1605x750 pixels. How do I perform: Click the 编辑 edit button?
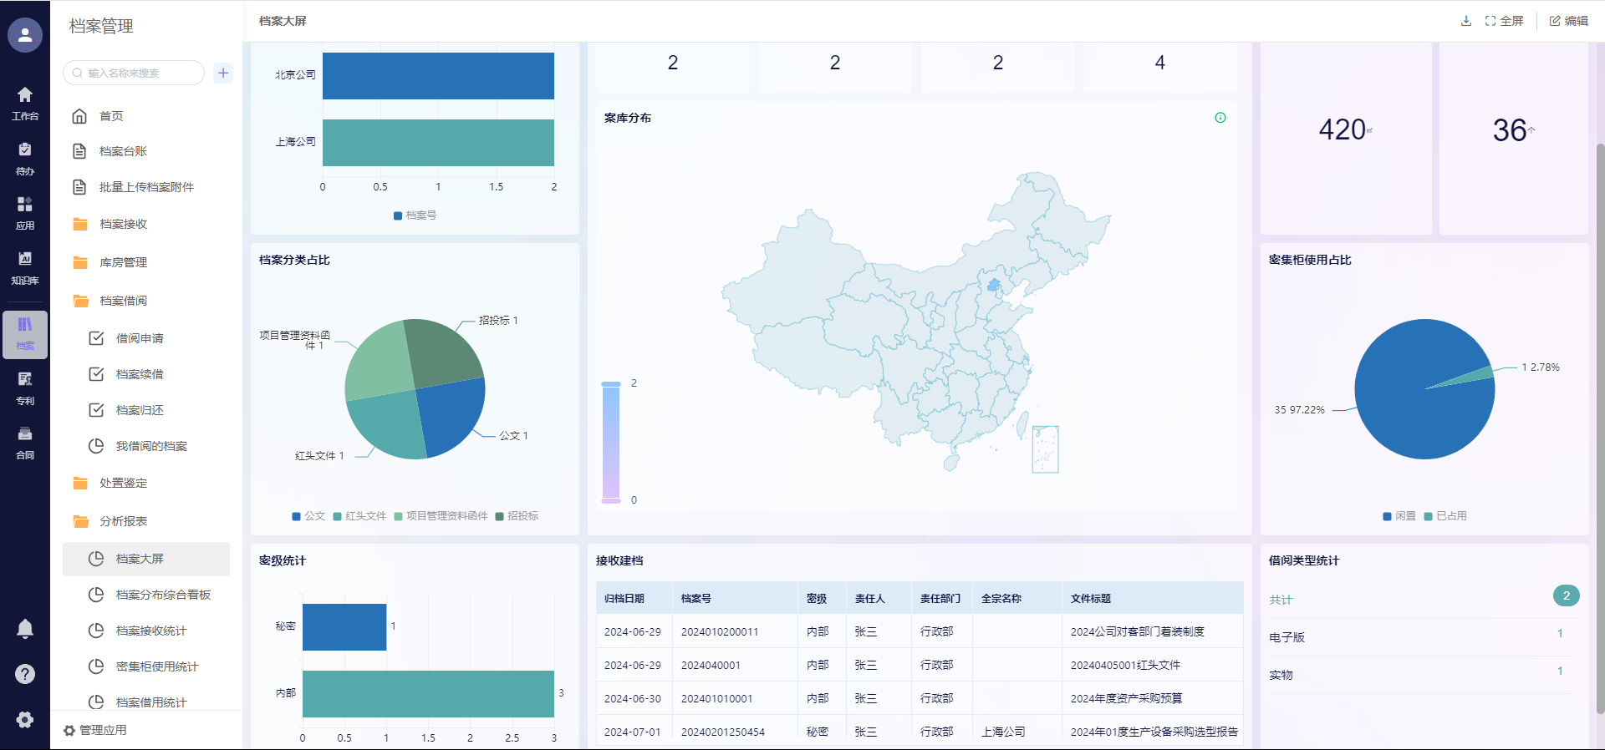[x=1568, y=21]
